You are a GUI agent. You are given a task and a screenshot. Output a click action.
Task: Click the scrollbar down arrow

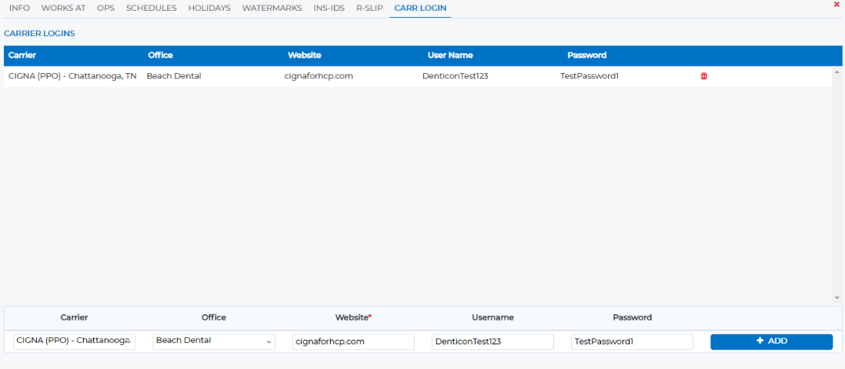(837, 298)
